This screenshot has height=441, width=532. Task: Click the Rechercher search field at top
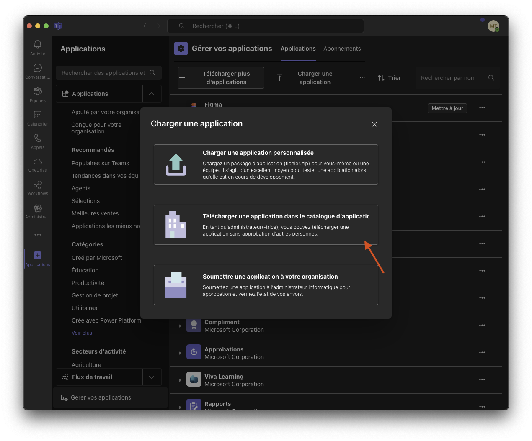pyautogui.click(x=266, y=26)
